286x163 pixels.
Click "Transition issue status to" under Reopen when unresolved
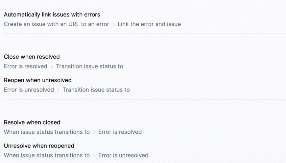click(x=96, y=90)
